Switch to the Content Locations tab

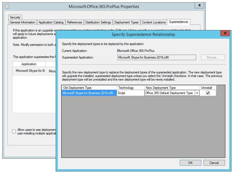pyautogui.click(x=154, y=22)
